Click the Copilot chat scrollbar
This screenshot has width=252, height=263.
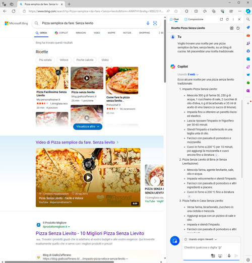pos(242,139)
